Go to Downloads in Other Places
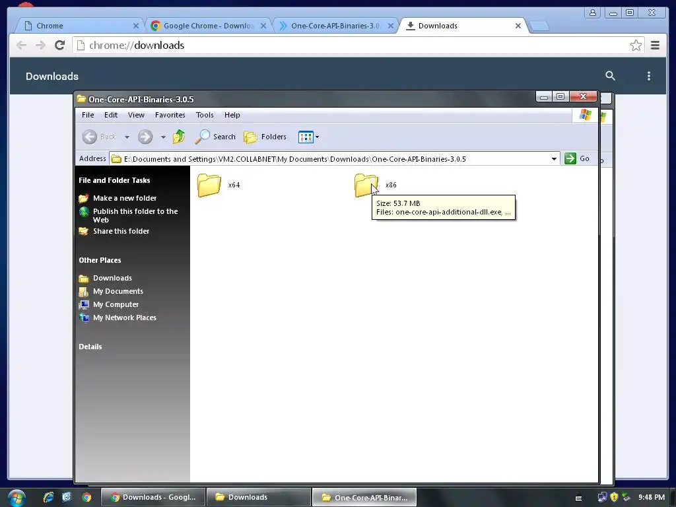Image resolution: width=676 pixels, height=507 pixels. point(112,278)
